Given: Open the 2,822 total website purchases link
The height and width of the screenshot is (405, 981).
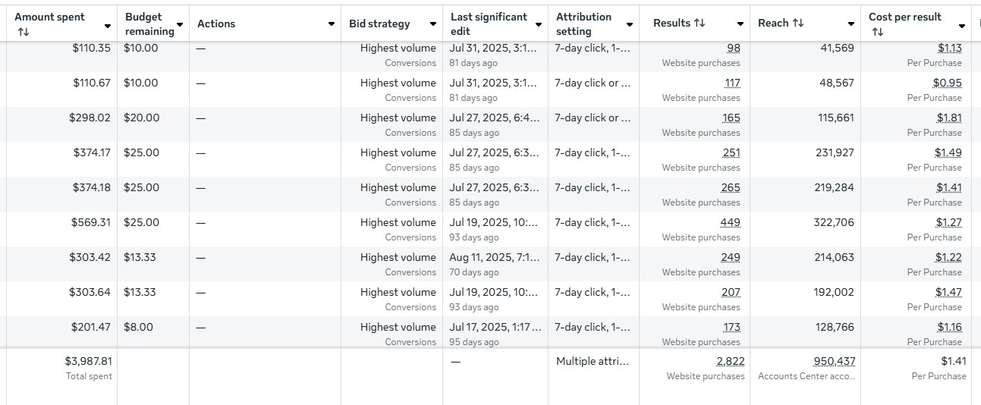Looking at the screenshot, I should 730,362.
